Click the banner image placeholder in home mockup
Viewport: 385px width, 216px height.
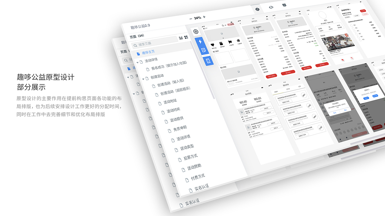click(222, 33)
